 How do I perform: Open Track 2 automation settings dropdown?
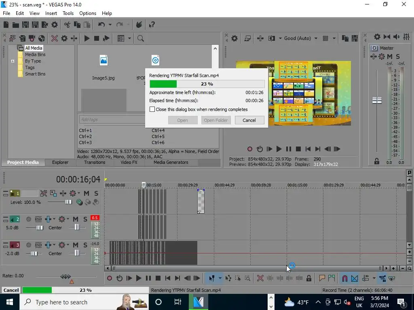tap(68, 219)
